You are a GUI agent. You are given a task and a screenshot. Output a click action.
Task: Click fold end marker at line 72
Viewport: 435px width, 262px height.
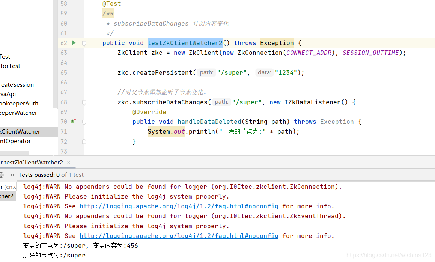point(84,142)
